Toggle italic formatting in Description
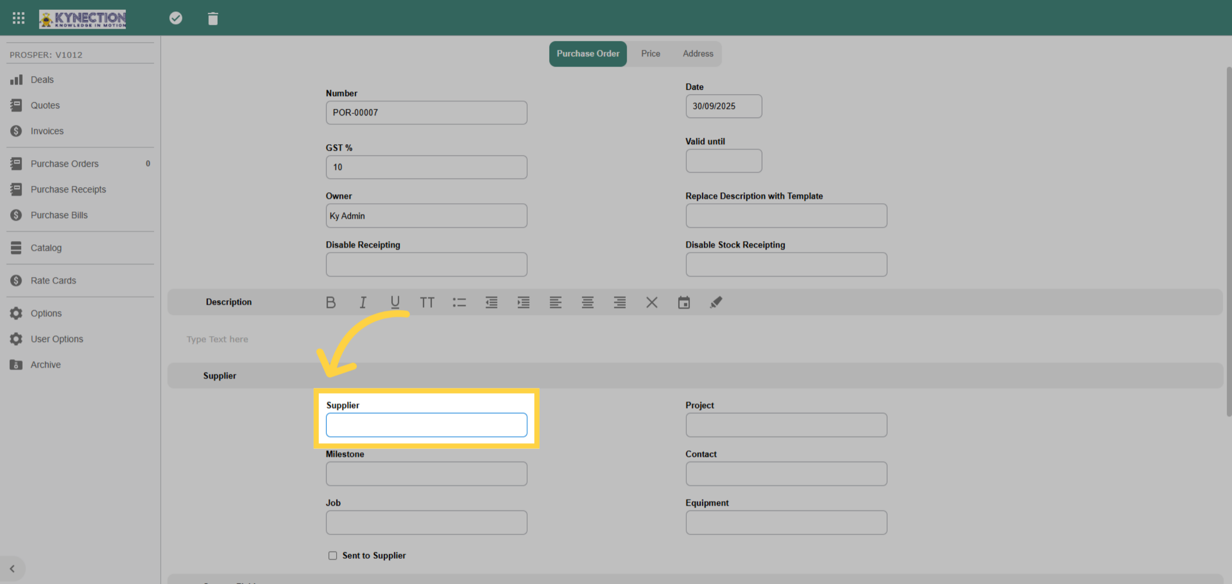The image size is (1232, 584). point(363,302)
